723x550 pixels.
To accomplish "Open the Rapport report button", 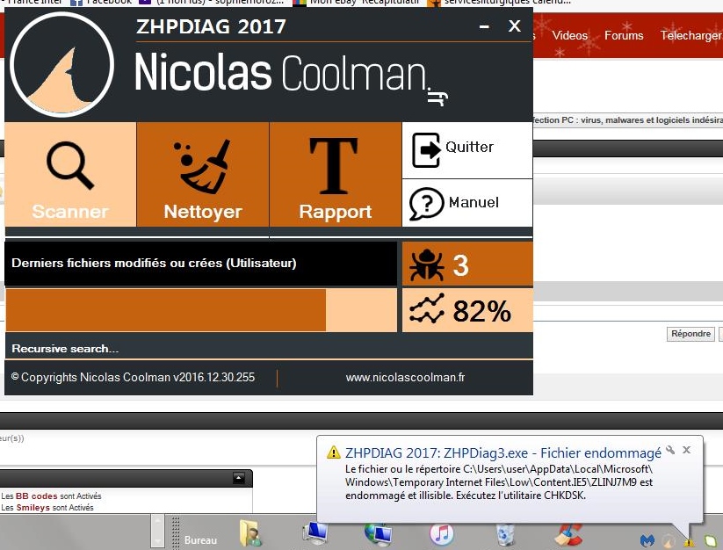I will [x=336, y=174].
